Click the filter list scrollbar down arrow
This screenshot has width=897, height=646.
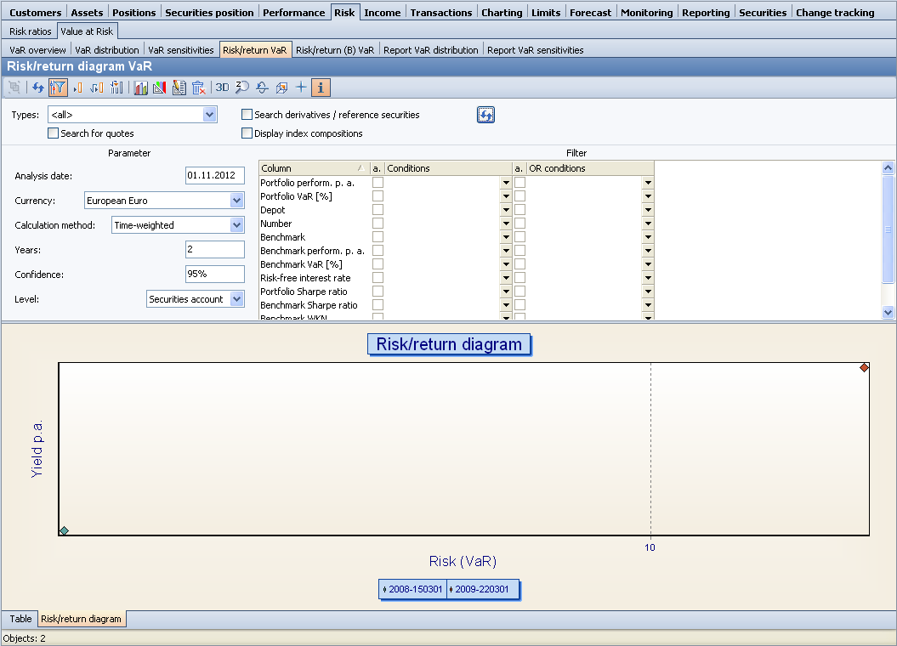(x=888, y=312)
